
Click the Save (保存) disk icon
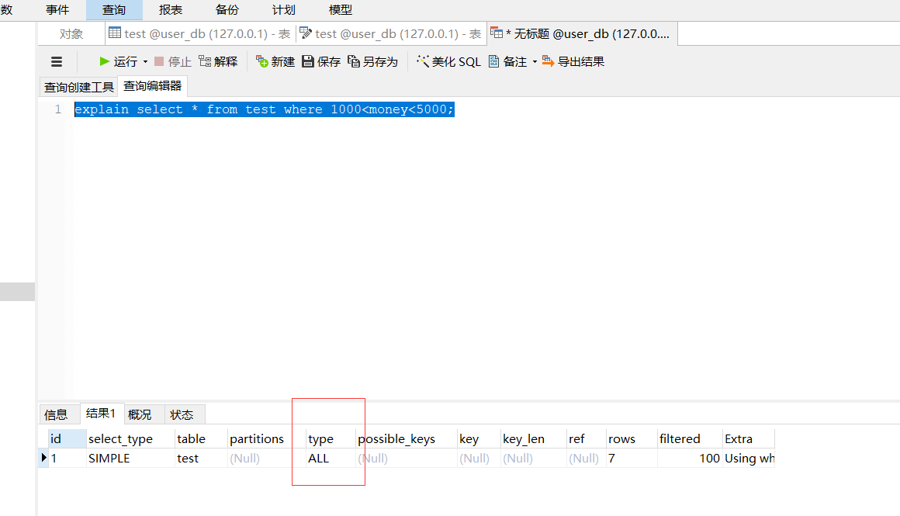pyautogui.click(x=308, y=61)
